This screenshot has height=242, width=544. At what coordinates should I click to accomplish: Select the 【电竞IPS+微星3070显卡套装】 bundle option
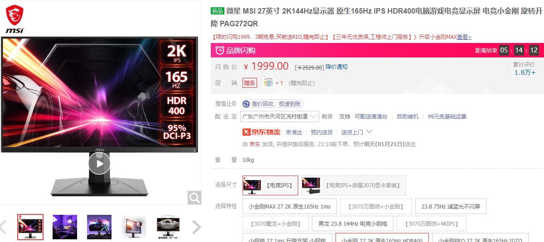(x=354, y=185)
